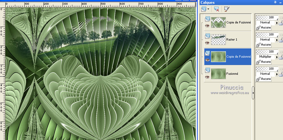Open the new layer type dropdown arrow
Image resolution: width=283 pixels, height=140 pixels.
[208, 9]
